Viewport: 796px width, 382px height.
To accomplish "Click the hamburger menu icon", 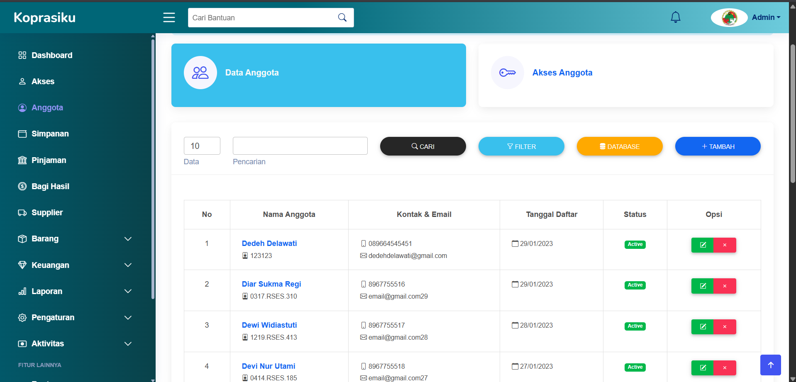I will 169,17.
